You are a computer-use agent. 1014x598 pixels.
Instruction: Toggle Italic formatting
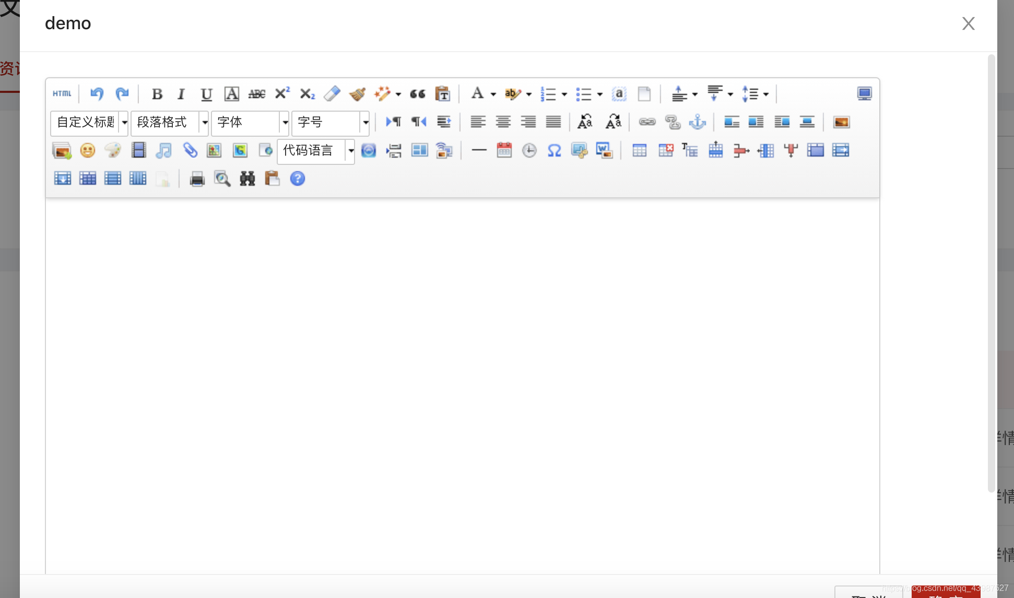(181, 94)
